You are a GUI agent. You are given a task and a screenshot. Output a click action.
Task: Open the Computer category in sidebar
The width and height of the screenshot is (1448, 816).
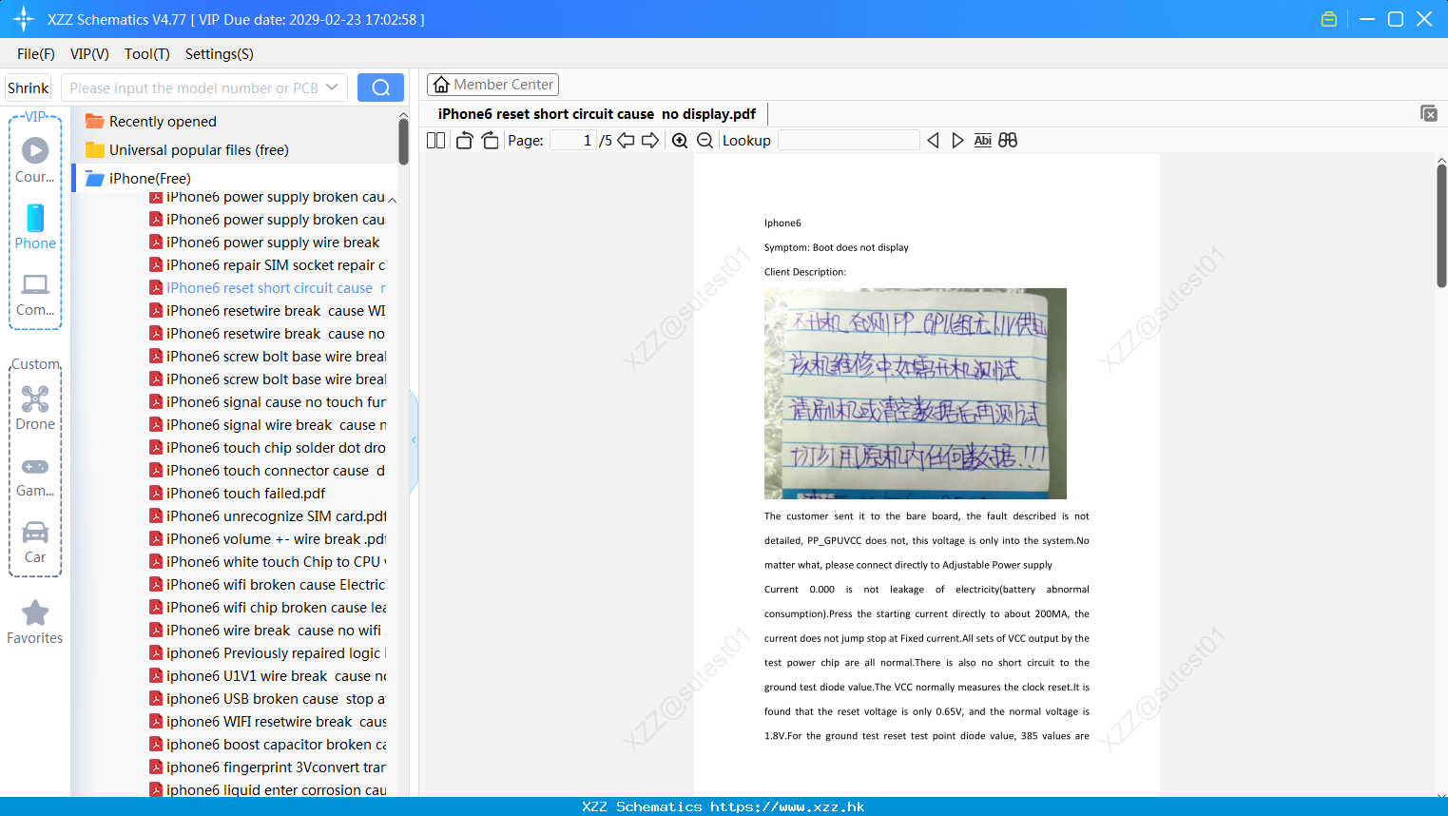(35, 294)
